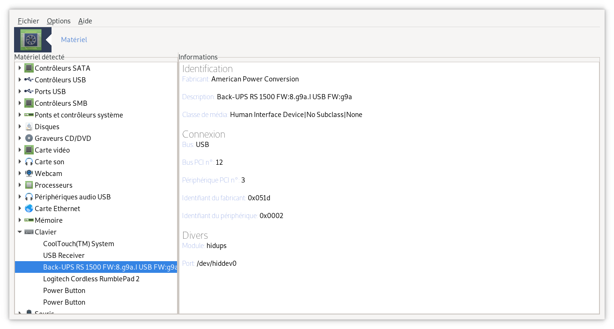Click the Disques drive icon

click(x=29, y=127)
